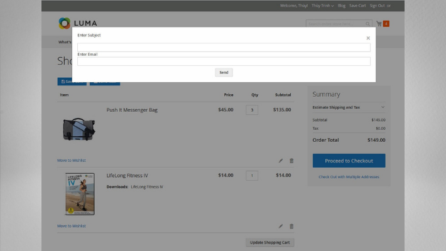
Task: Click pencil icon for LifeLong Fitness IV
Action: [x=281, y=226]
